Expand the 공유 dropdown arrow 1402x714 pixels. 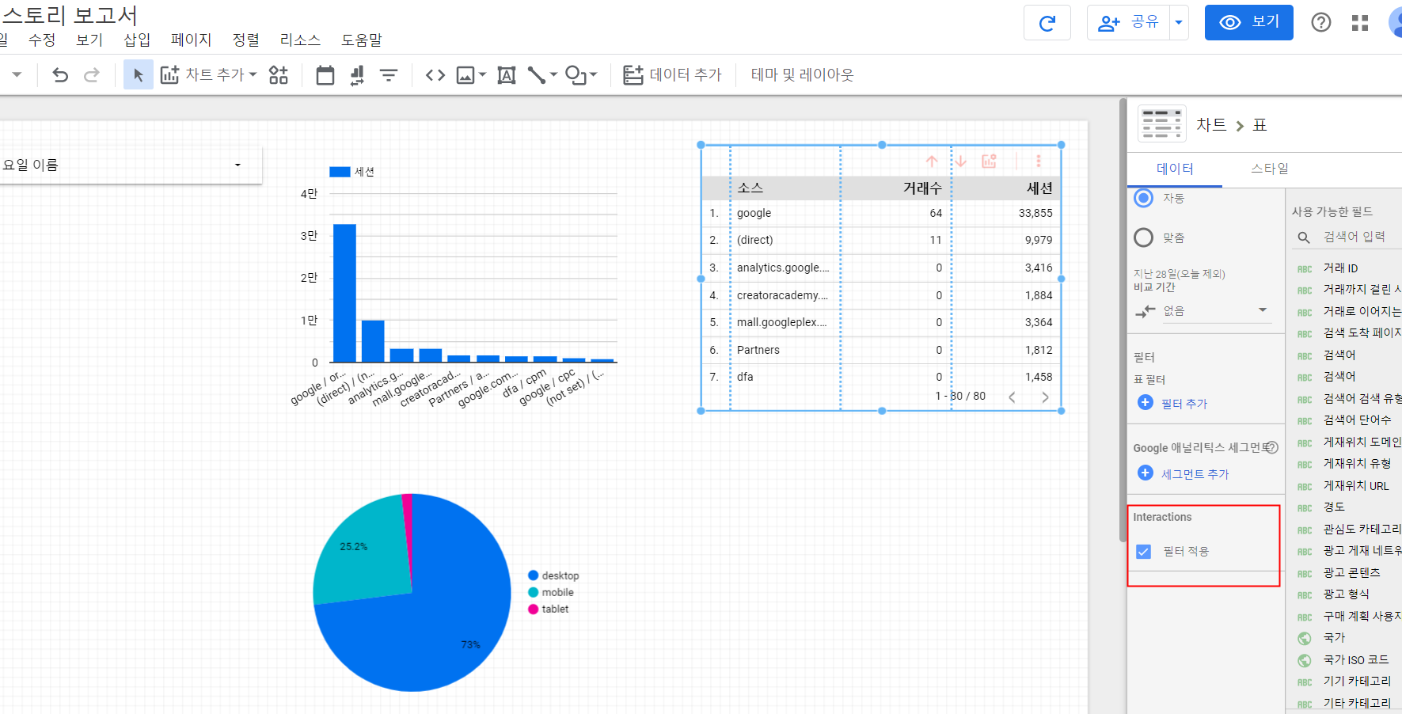(x=1179, y=23)
